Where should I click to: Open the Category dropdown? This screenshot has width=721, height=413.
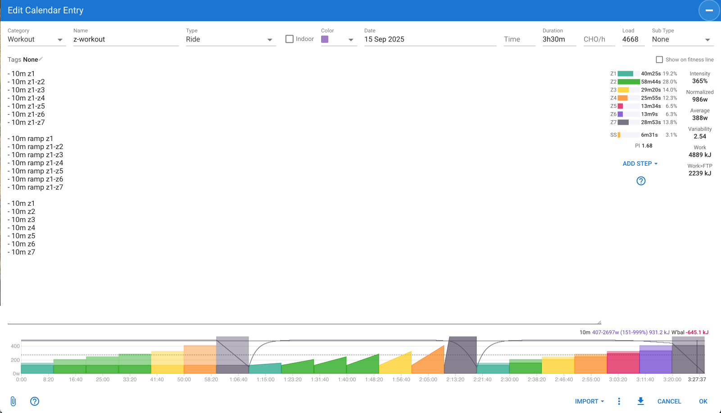(x=36, y=40)
